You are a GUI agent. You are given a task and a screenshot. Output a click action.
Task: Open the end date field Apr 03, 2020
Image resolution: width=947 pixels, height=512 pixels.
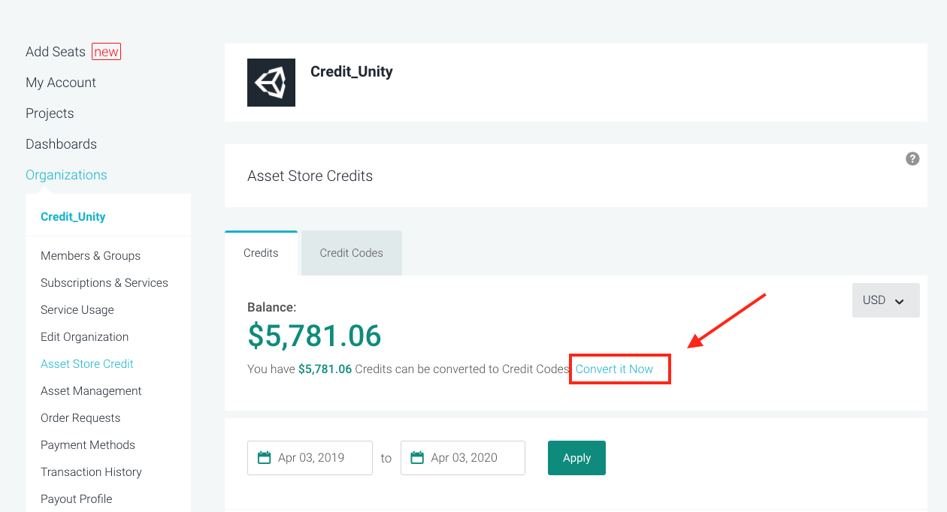point(463,458)
